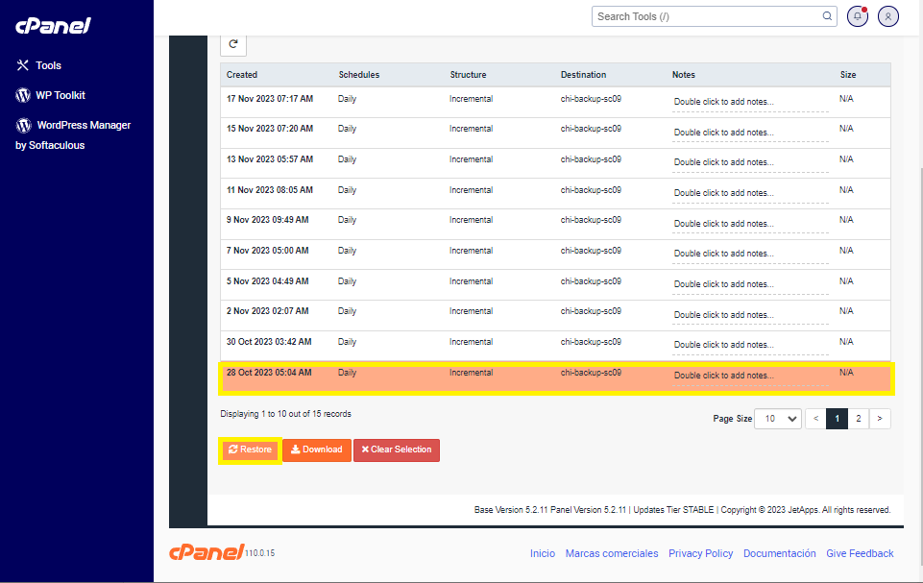Open the Privacy Policy link
This screenshot has height=583, width=923.
click(x=700, y=553)
